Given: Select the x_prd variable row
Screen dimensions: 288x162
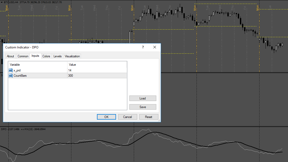Looking at the screenshot, I should pyautogui.click(x=67, y=70).
